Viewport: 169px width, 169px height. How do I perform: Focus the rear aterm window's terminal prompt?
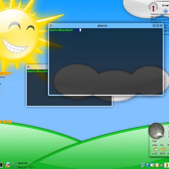[37, 71]
